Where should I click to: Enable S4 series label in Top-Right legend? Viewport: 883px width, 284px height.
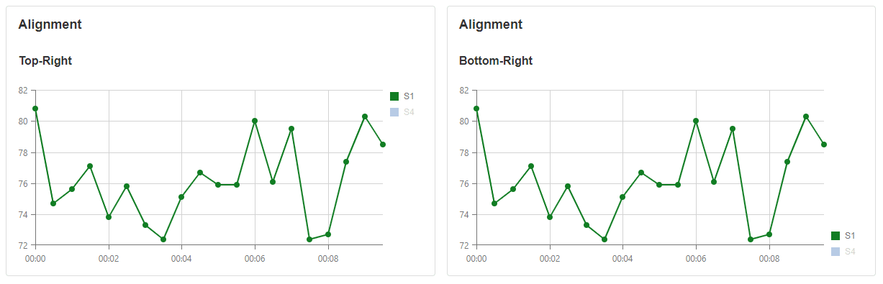pos(409,112)
